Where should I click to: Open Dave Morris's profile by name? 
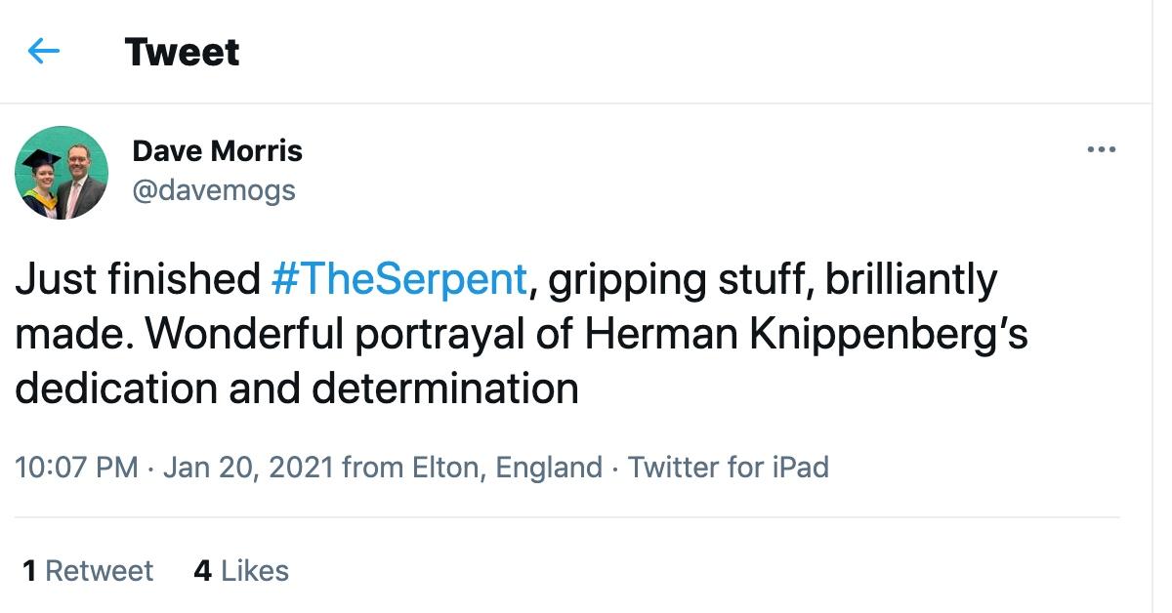[x=216, y=150]
